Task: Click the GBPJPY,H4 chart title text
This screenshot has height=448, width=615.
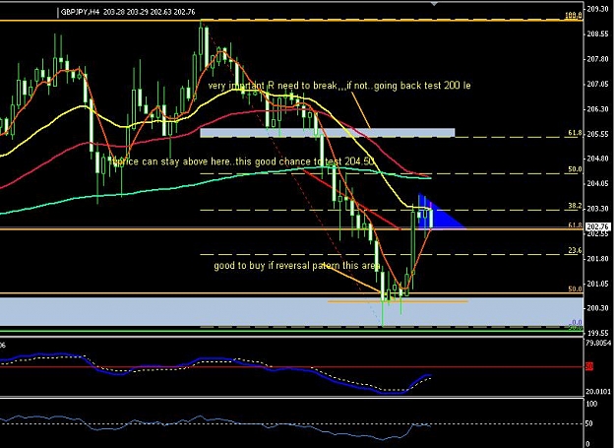Action: [x=128, y=12]
